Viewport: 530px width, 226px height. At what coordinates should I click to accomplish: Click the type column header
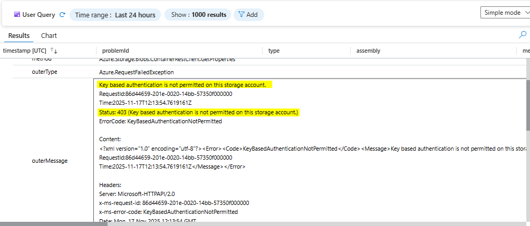click(x=274, y=51)
